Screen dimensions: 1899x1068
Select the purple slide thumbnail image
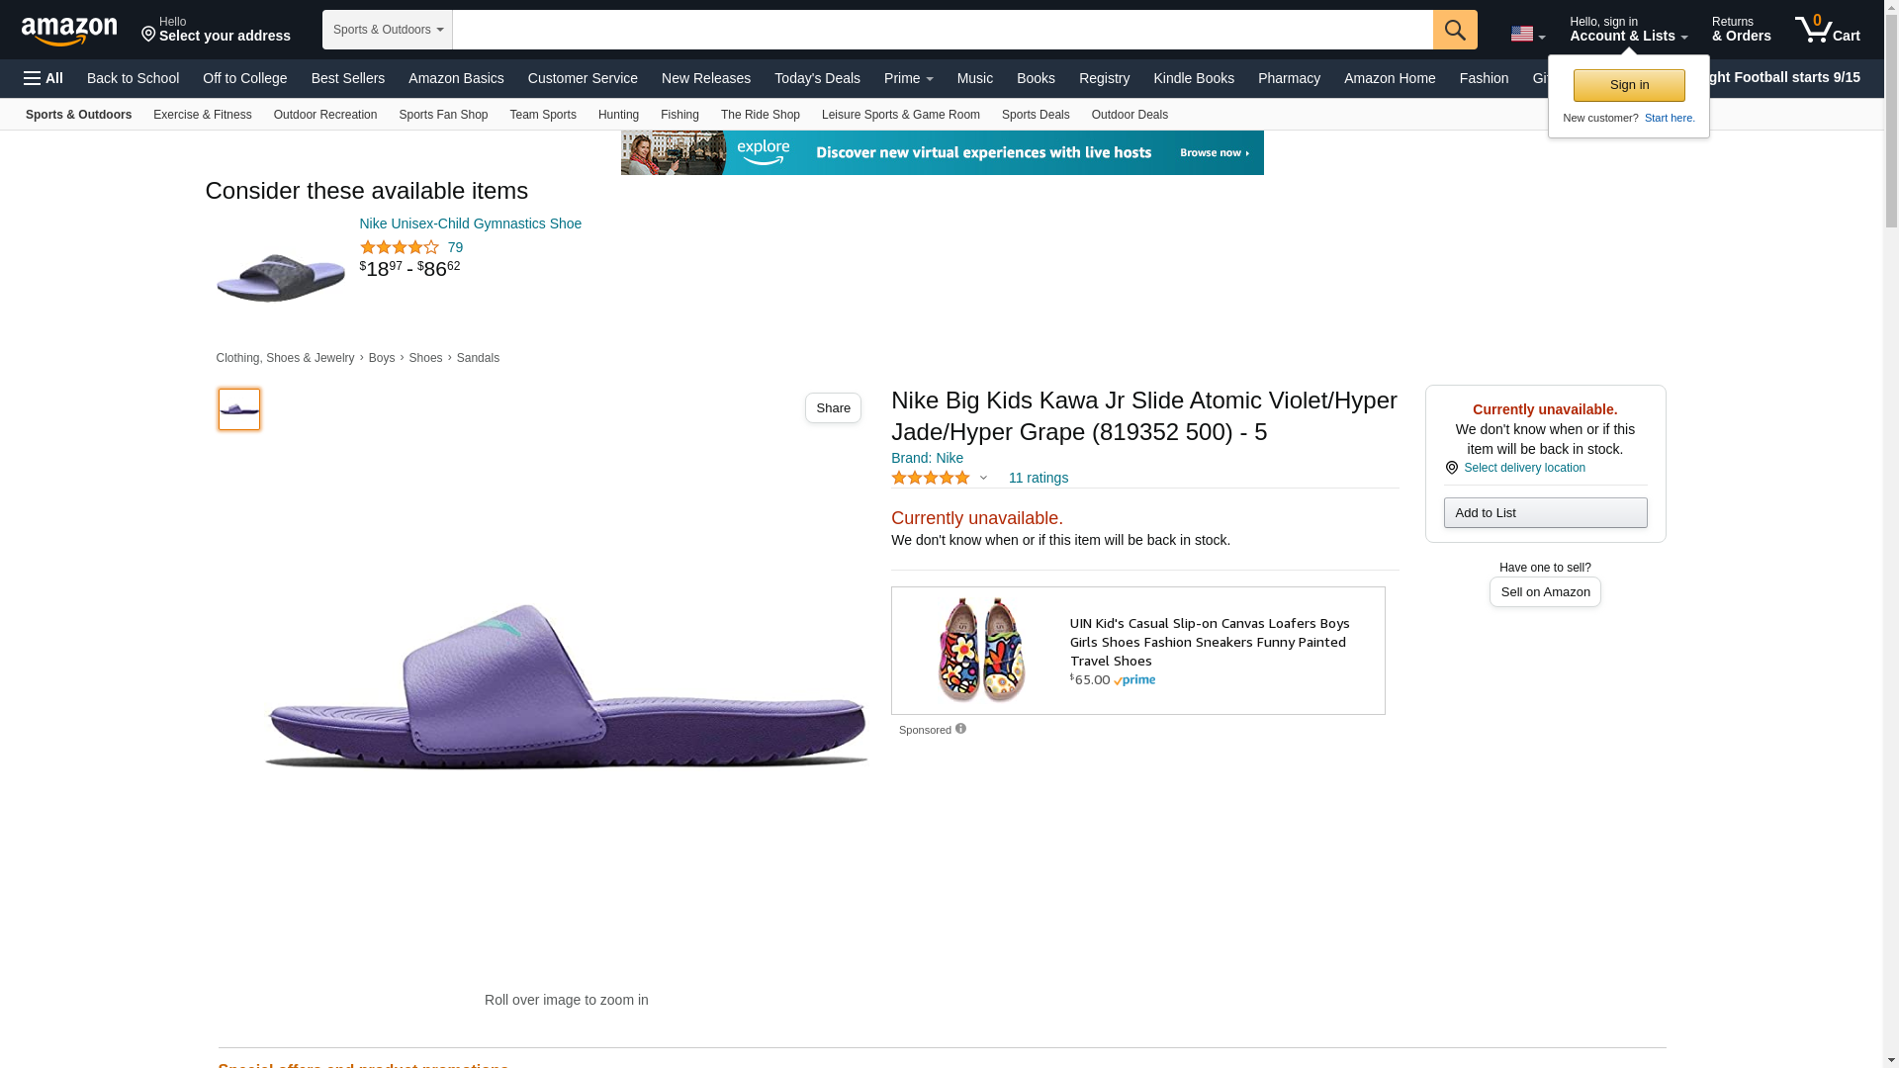click(239, 409)
